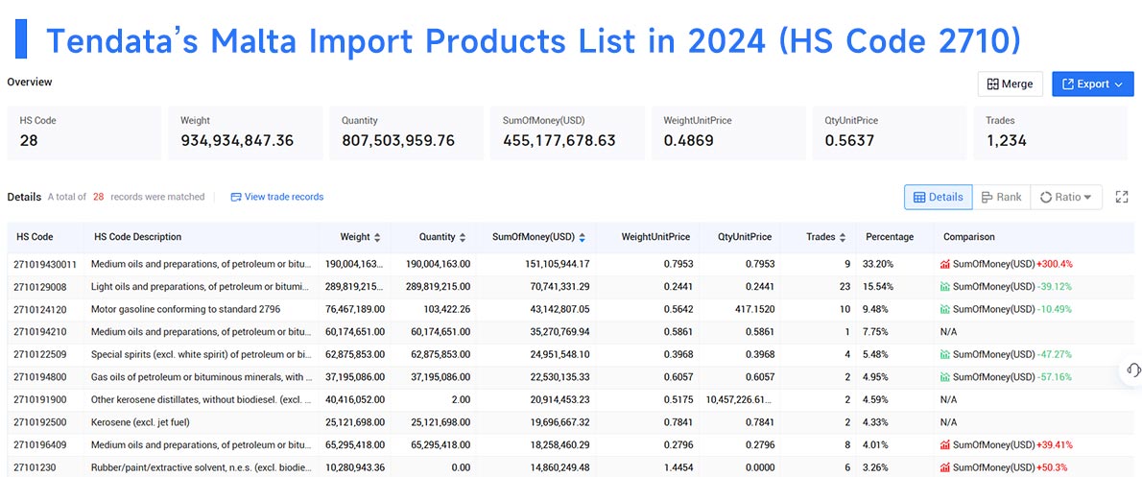Click the Overview Weight total card
Viewport: 1142px width, 477px height.
[x=246, y=133]
